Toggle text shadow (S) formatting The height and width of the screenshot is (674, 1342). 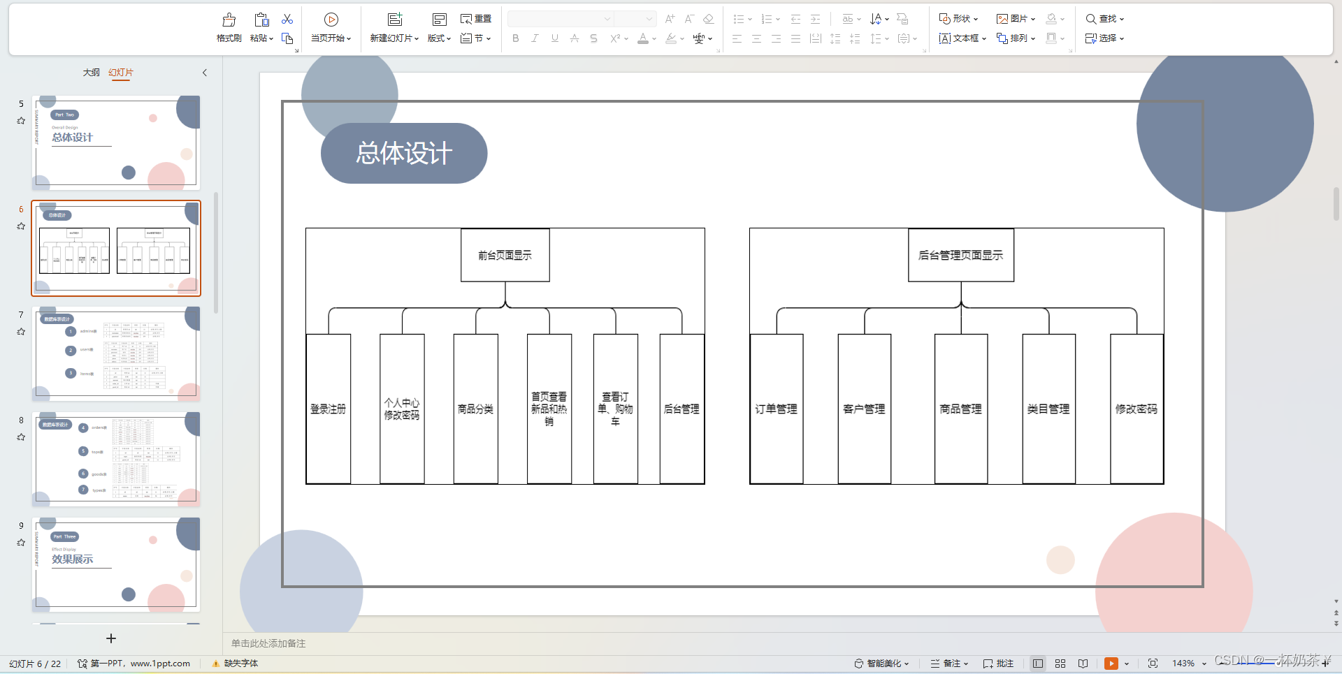coord(593,38)
